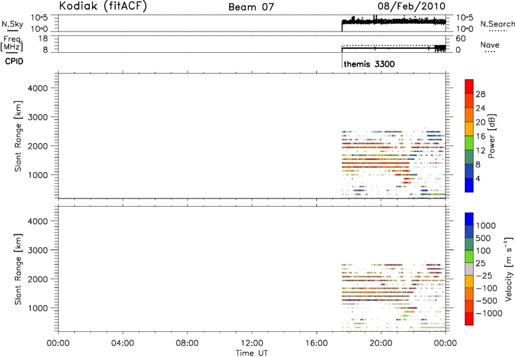This screenshot has height=357, width=515.
Task: Click the 'Slant Range [km]' label of velocity panel
Action: click(x=18, y=269)
